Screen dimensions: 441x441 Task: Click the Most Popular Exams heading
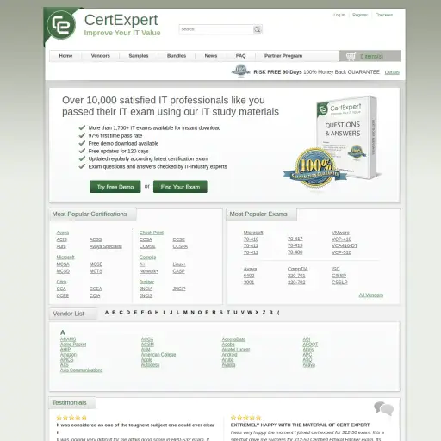(x=258, y=214)
